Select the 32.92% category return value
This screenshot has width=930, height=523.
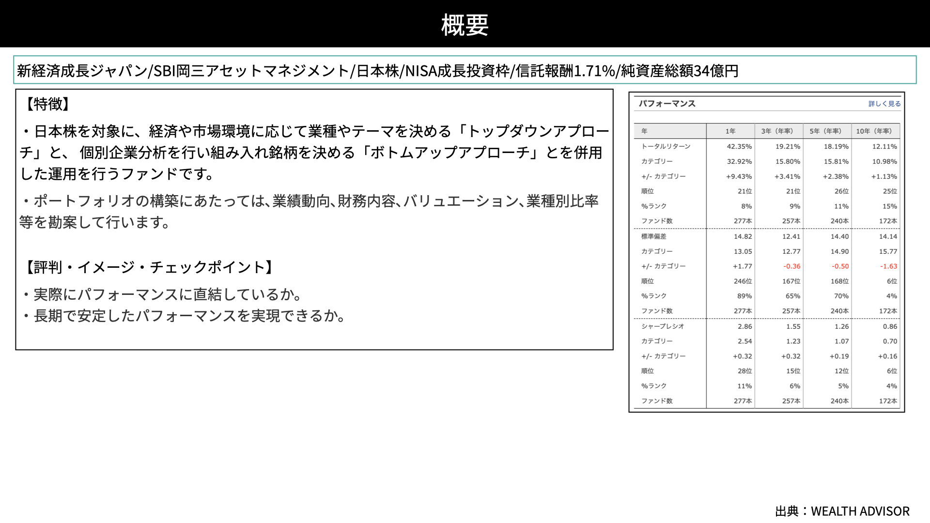click(739, 161)
